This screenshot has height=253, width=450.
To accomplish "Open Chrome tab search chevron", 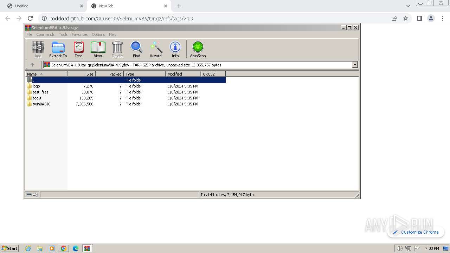I will click(x=408, y=6).
